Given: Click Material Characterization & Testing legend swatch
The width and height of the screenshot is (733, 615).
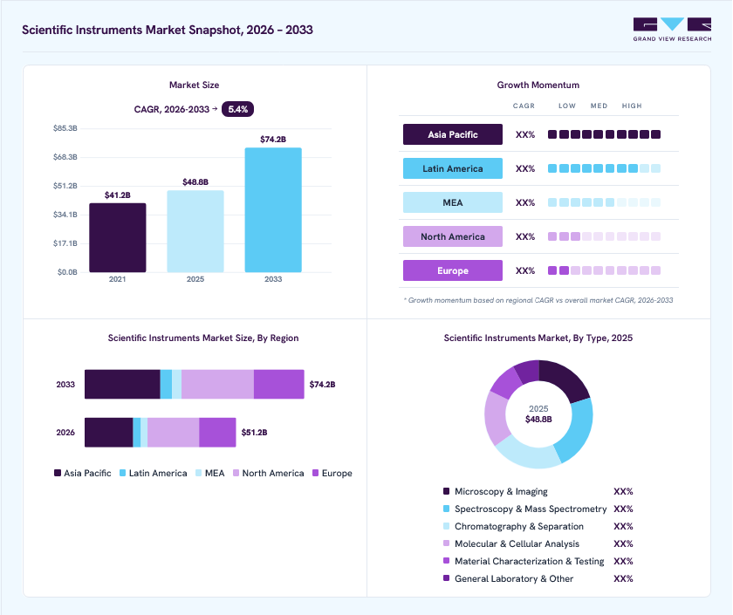Looking at the screenshot, I should (447, 561).
